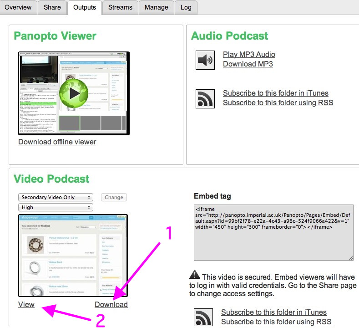This screenshot has height=333, width=359.
Task: Open the Overview tab
Action: point(18,7)
